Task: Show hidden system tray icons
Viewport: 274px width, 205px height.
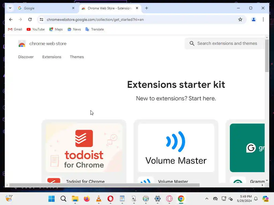Action: coord(207,199)
